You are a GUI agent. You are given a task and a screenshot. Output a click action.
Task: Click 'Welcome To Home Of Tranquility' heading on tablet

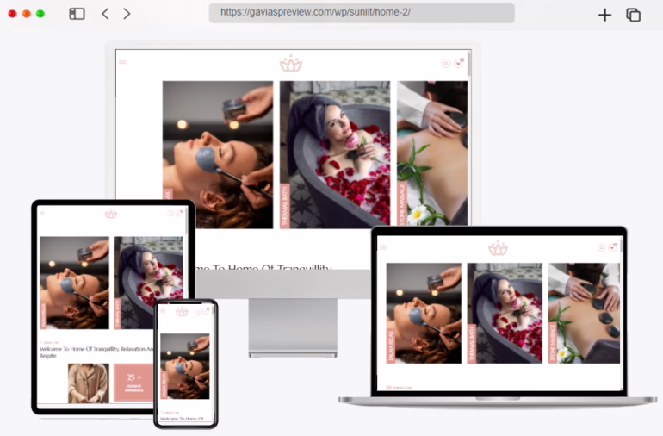(x=96, y=352)
